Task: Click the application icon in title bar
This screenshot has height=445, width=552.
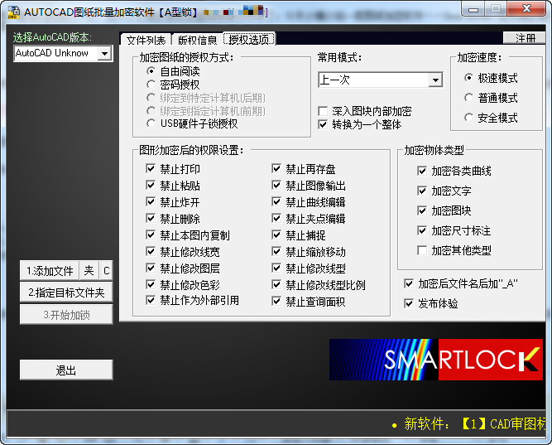Action: tap(13, 12)
